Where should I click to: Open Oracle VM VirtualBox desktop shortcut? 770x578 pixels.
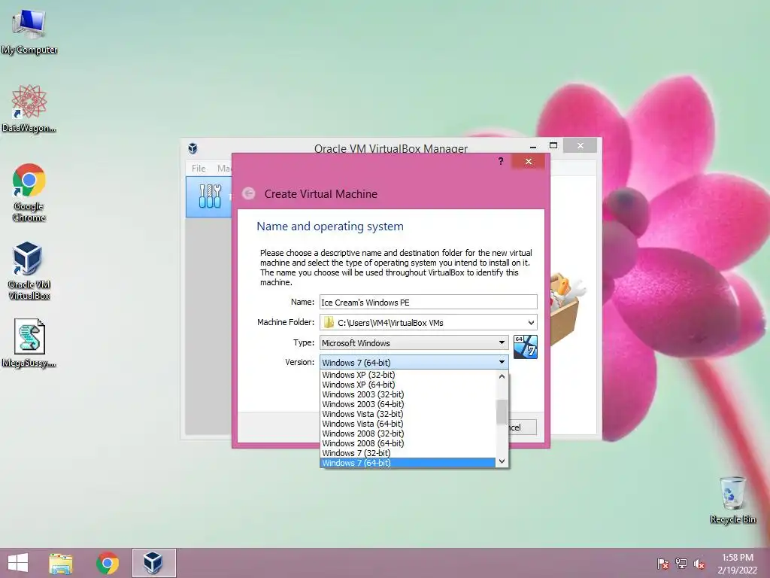[29, 271]
